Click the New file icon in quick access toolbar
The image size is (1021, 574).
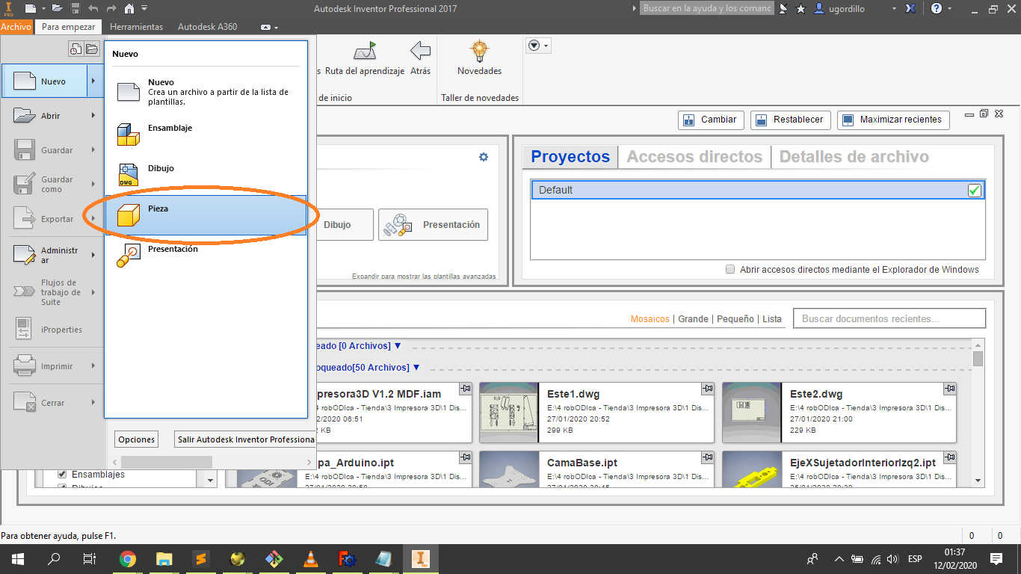[30, 8]
